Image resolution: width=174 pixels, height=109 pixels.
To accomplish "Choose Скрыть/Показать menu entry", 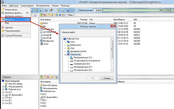I will 16,36.
